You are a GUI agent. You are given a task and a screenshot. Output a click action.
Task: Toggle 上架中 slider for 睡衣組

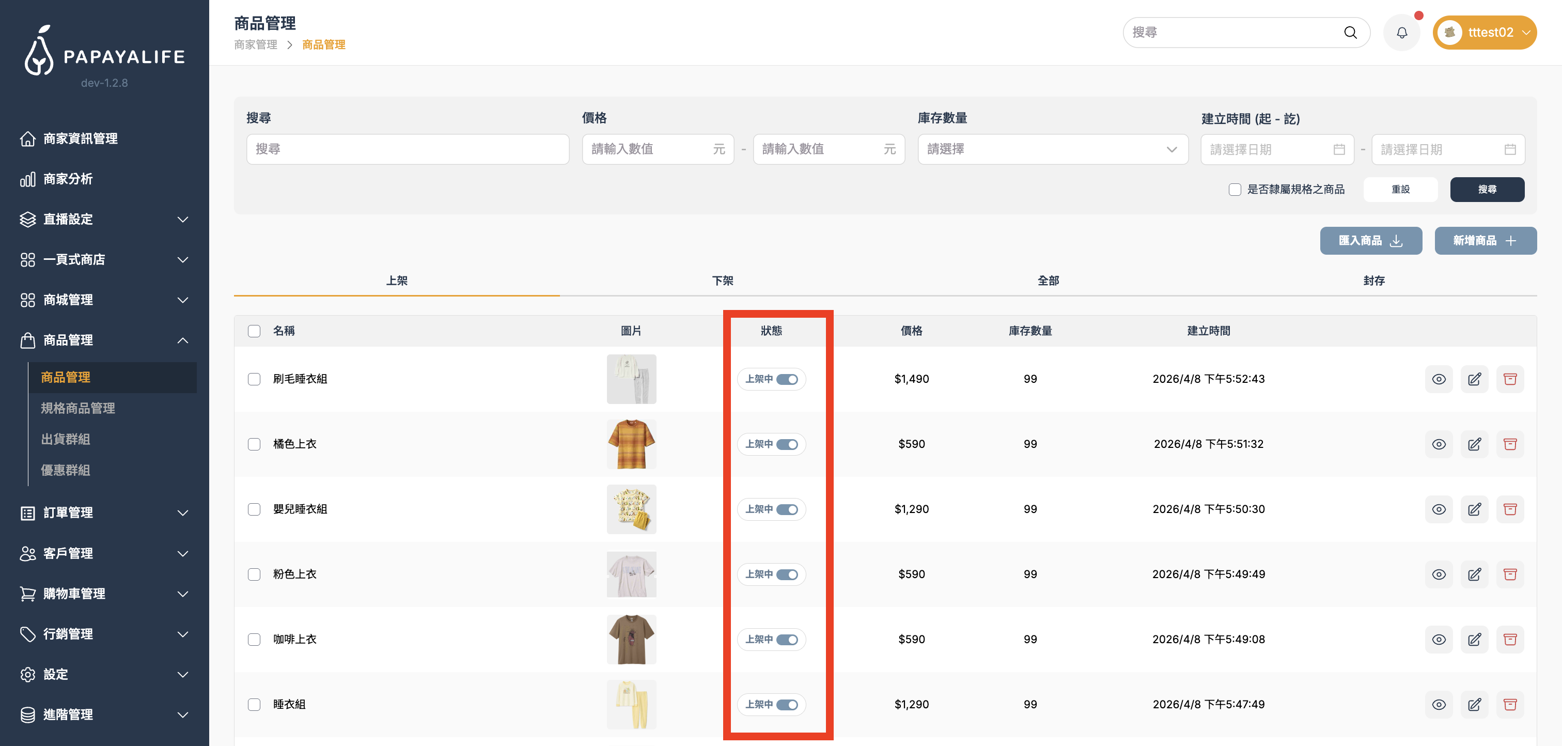(x=787, y=705)
